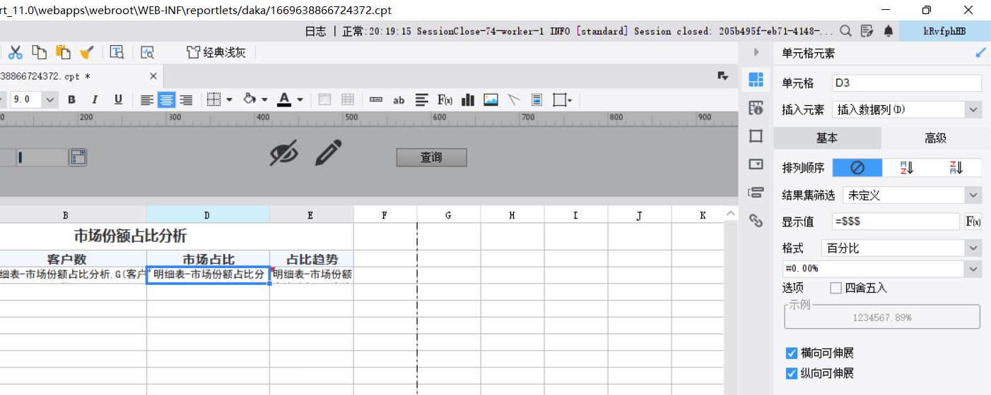Select no-sort order option
This screenshot has height=395, width=991.
[x=857, y=167]
